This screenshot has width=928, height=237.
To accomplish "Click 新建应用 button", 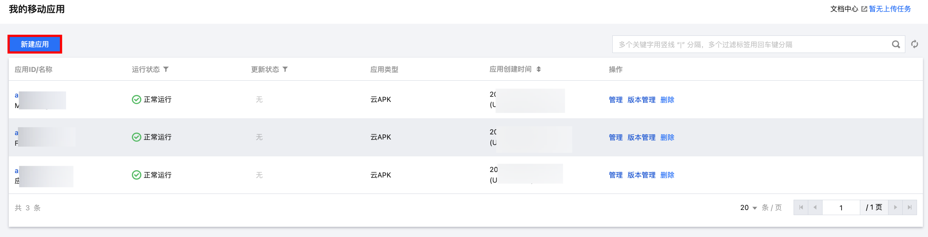I will [35, 44].
